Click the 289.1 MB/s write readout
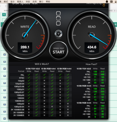 coord(25,48)
